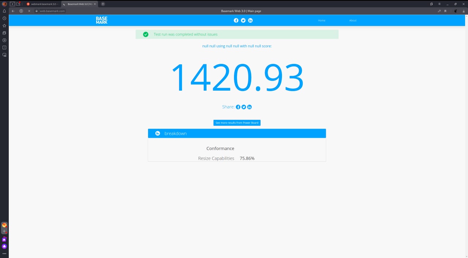
Task: Click the Yandex home icon next to back arrow
Action: click(21, 11)
